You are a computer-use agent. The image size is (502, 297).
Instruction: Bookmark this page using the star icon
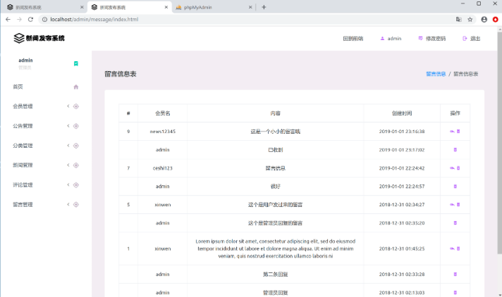coord(470,19)
